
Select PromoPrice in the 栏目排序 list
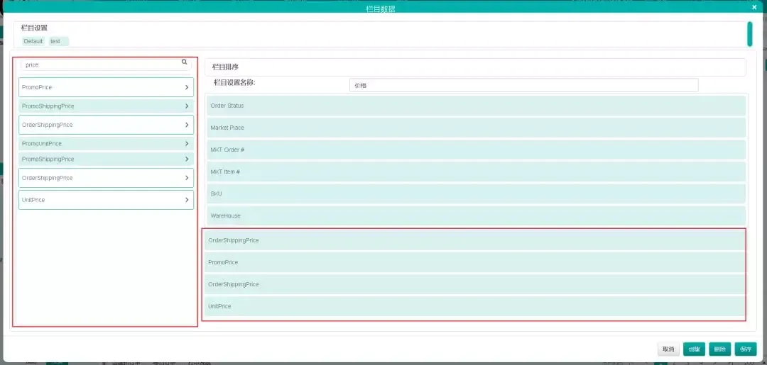click(474, 262)
